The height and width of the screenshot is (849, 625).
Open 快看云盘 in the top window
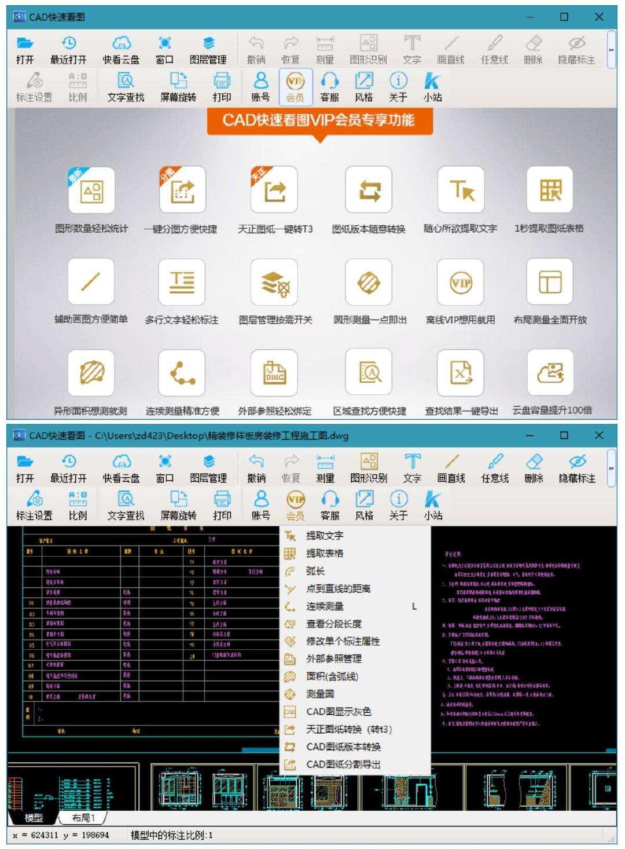[x=121, y=50]
